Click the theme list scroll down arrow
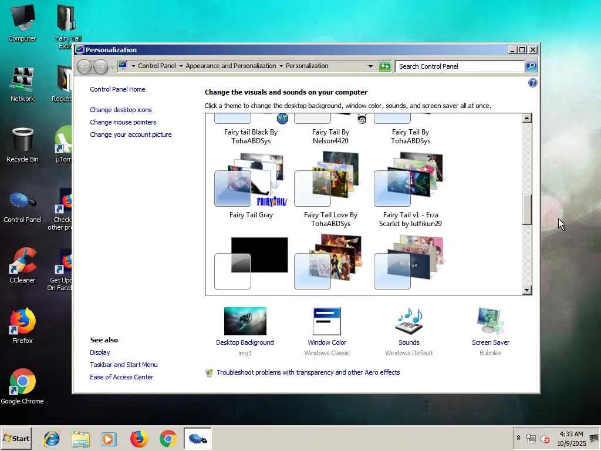Image resolution: width=601 pixels, height=451 pixels. tap(526, 290)
